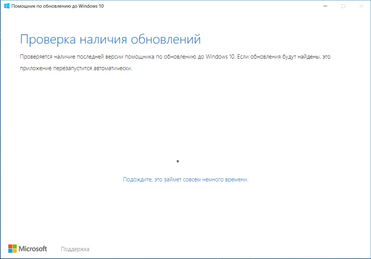Minimize the Windows 10 update assistant window
371x259 pixels.
pos(325,6)
